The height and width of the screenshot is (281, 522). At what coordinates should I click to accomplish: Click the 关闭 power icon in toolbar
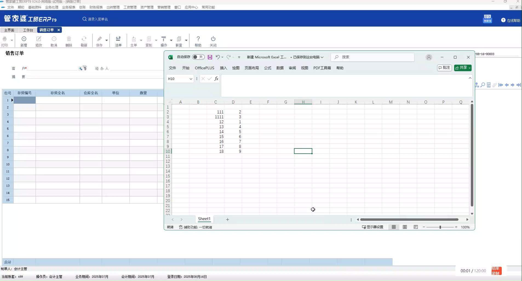click(213, 39)
